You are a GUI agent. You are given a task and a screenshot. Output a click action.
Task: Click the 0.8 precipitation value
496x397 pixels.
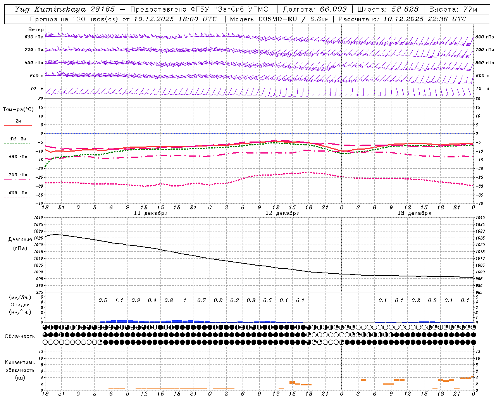tap(169, 300)
